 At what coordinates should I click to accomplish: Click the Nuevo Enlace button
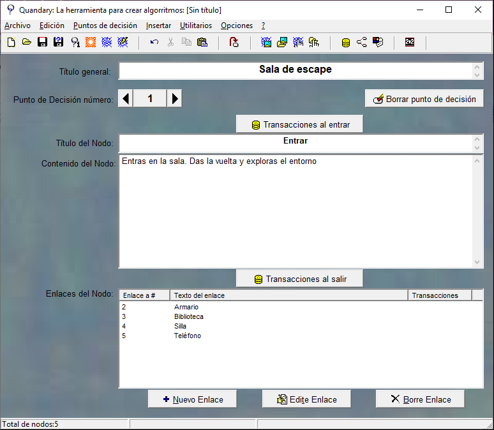coord(192,399)
